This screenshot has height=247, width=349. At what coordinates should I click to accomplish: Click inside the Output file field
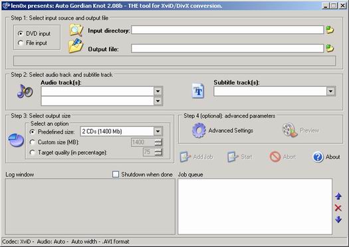tap(227, 48)
